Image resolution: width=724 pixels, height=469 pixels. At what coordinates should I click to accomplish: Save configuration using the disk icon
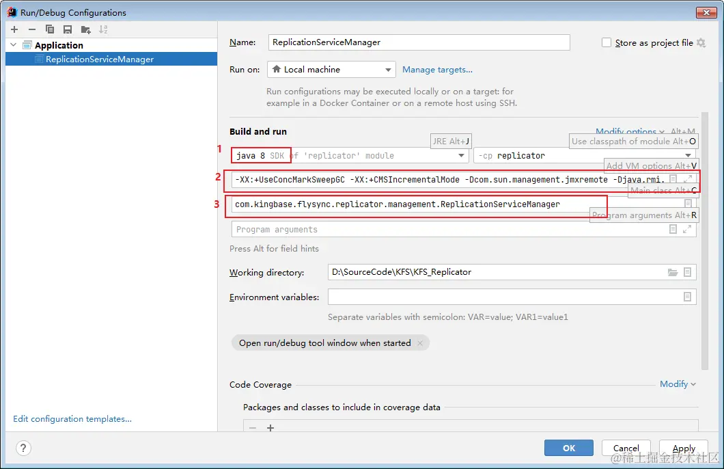(68, 29)
